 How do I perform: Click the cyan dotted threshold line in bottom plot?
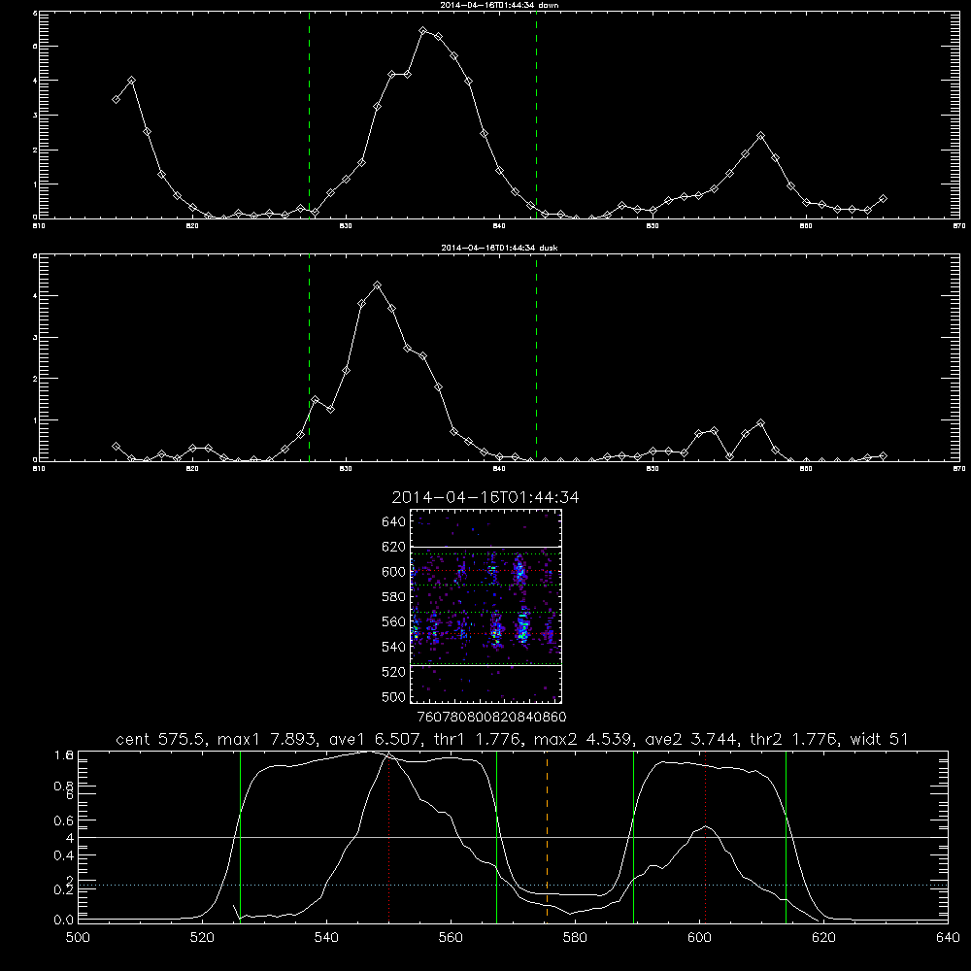[x=513, y=885]
